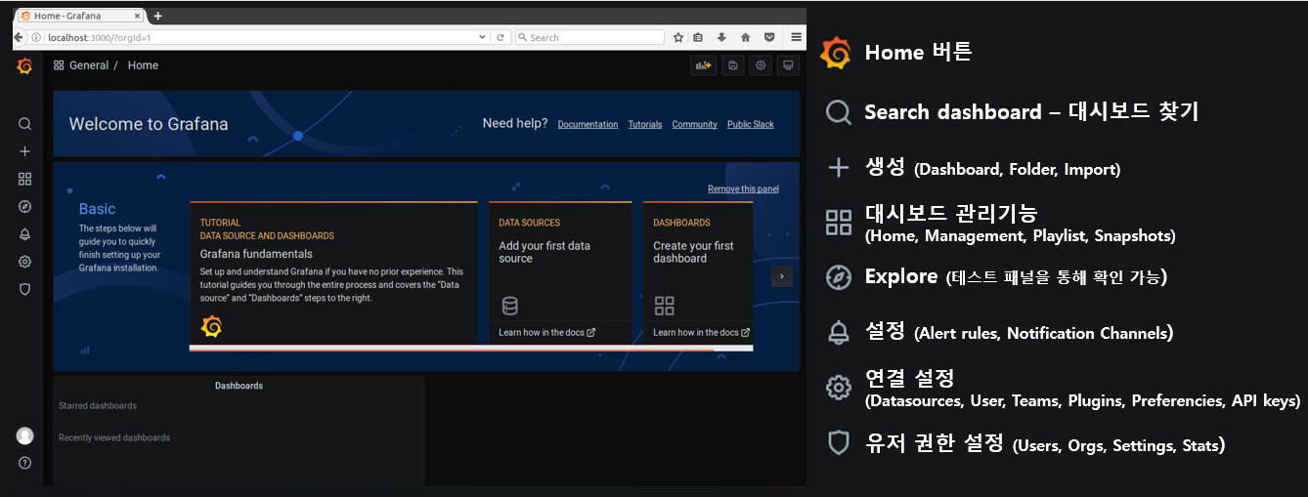Click the browser home icon
The image size is (1308, 497).
pos(745,37)
